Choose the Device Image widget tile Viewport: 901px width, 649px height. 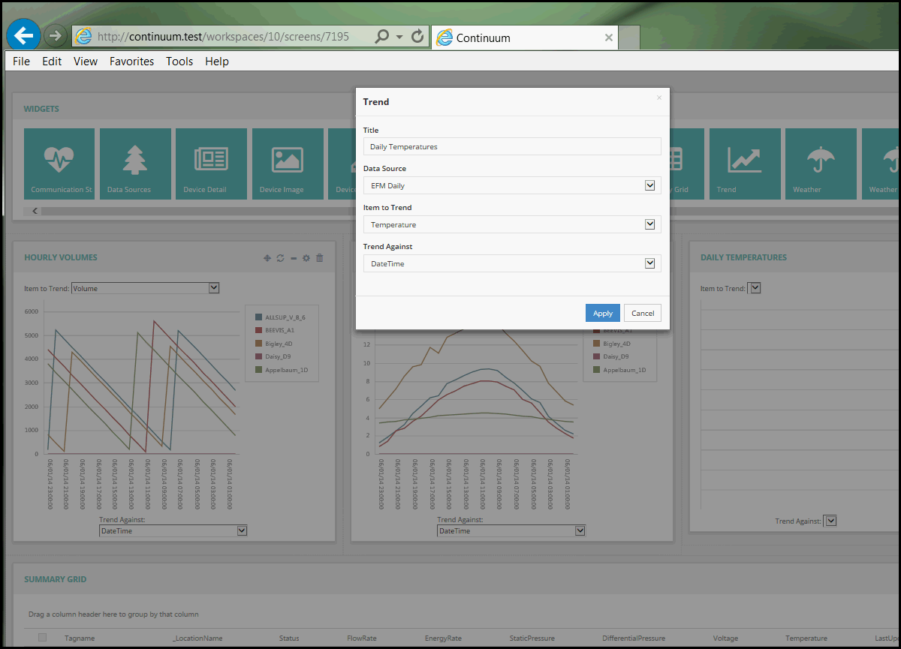288,164
